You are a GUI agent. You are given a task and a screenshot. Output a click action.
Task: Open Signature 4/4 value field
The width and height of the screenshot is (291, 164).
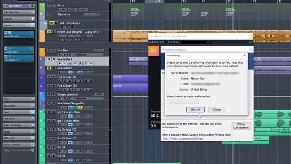[89, 15]
